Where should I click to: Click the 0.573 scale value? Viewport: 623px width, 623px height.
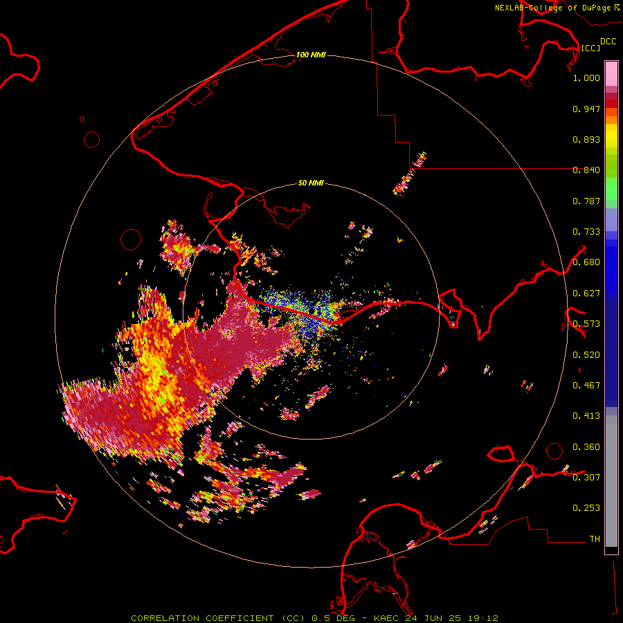(586, 324)
